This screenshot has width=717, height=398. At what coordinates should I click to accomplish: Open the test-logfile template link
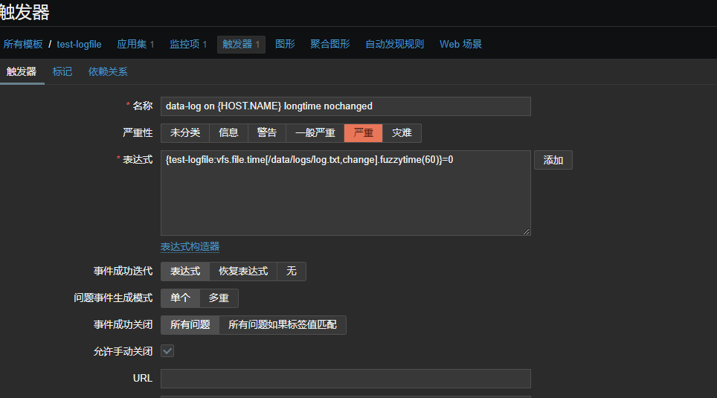[x=79, y=45]
